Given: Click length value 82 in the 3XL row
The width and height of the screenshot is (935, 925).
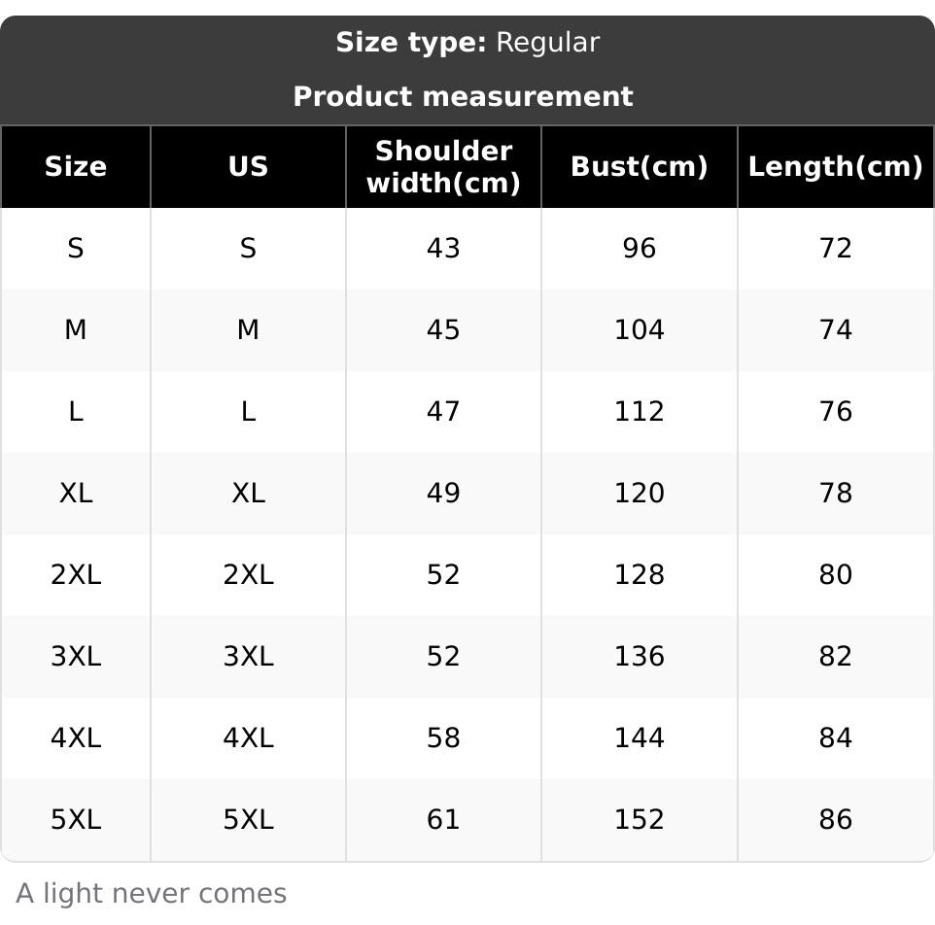Looking at the screenshot, I should (835, 657).
